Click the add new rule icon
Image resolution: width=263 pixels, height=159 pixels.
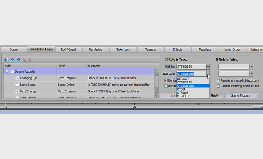[x=6, y=59]
